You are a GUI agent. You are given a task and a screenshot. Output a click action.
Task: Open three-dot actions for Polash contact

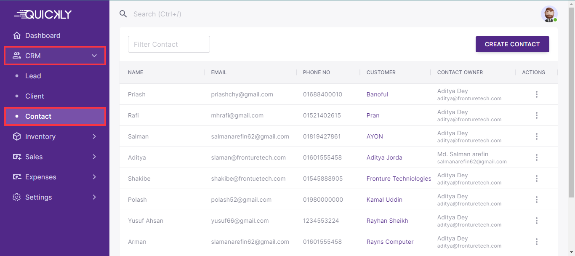(x=536, y=200)
